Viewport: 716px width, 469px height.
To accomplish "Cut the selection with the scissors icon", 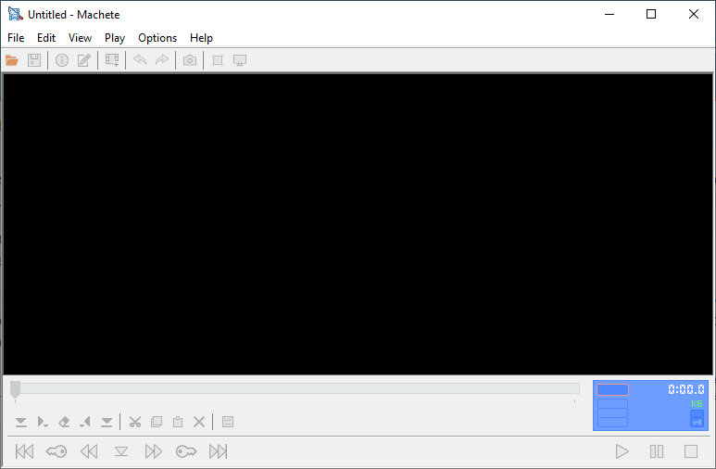I will click(135, 422).
